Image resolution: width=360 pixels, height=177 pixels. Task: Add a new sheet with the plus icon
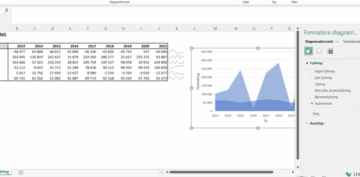[21, 172]
